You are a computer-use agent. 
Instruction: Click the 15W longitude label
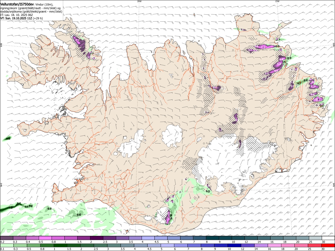[277, 1]
